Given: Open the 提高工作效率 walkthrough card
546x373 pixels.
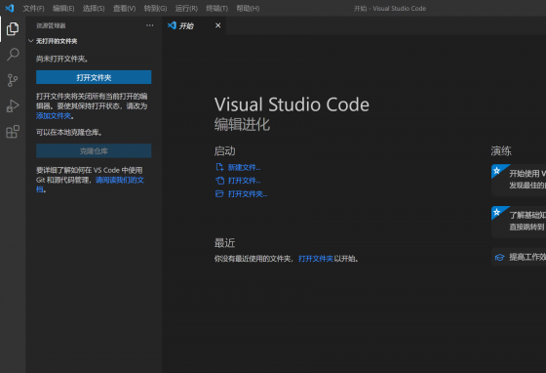Looking at the screenshot, I should coord(519,257).
